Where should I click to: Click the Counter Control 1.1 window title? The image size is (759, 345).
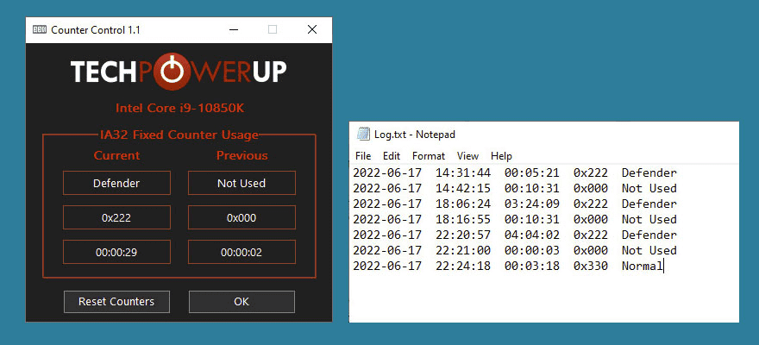pyautogui.click(x=96, y=30)
